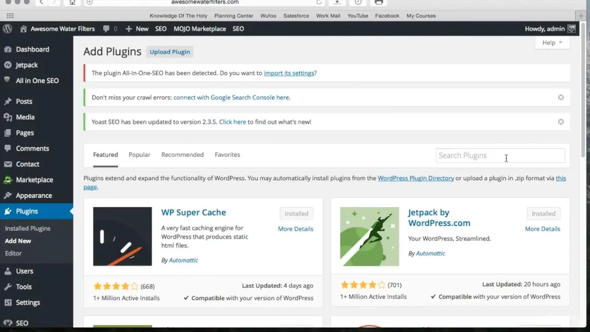Click the Users person icon

(x=8, y=271)
